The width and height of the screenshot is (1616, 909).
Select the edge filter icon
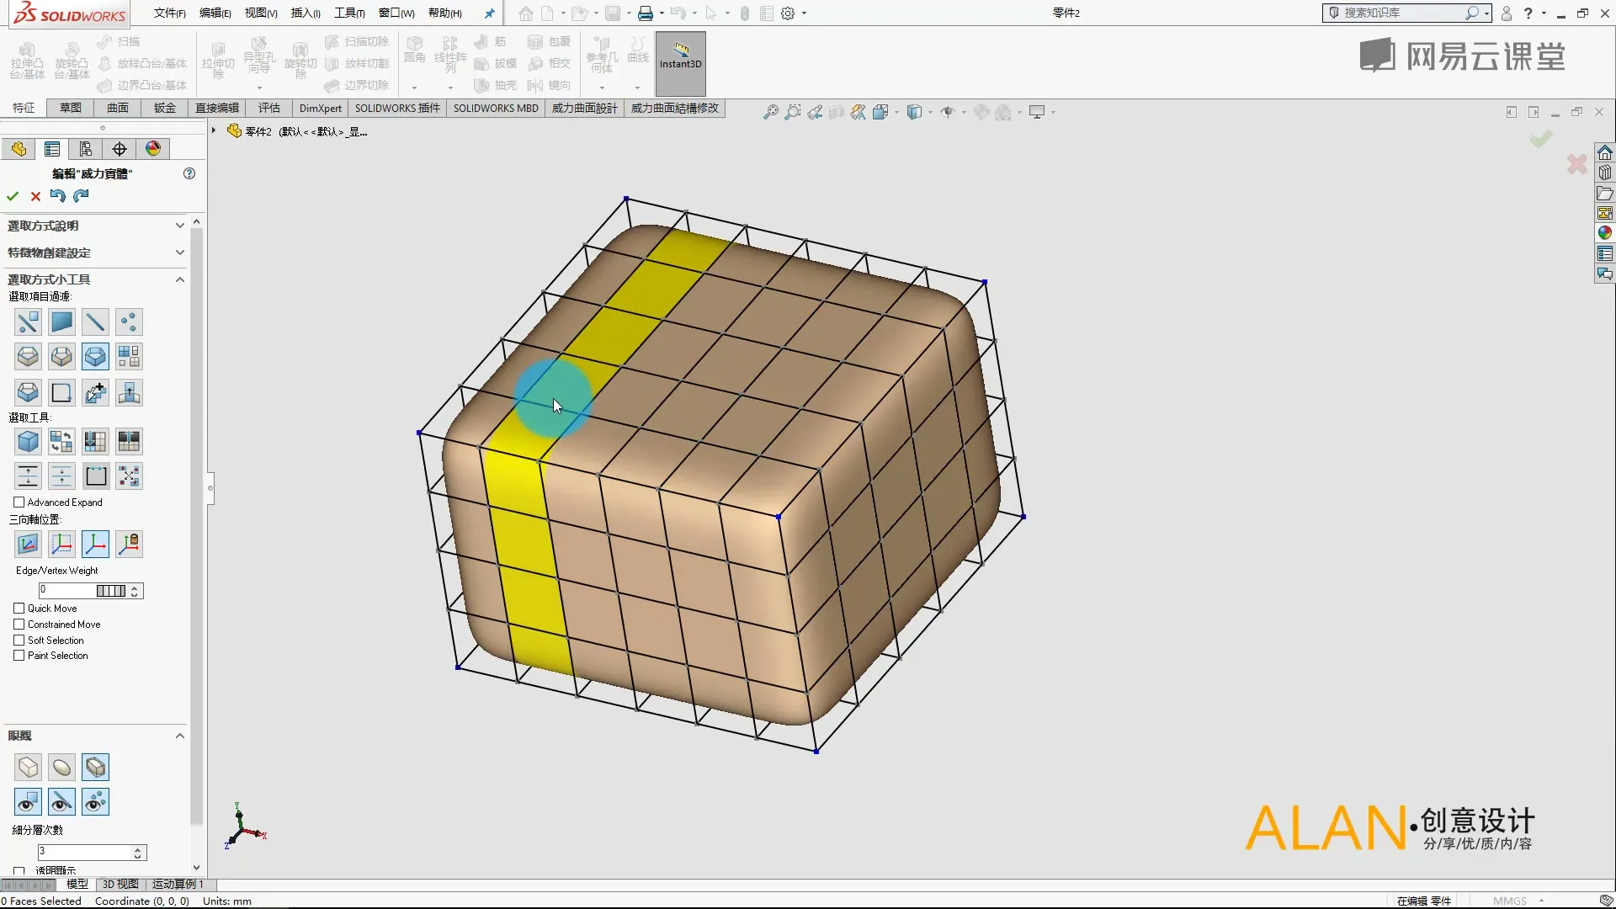pyautogui.click(x=95, y=322)
